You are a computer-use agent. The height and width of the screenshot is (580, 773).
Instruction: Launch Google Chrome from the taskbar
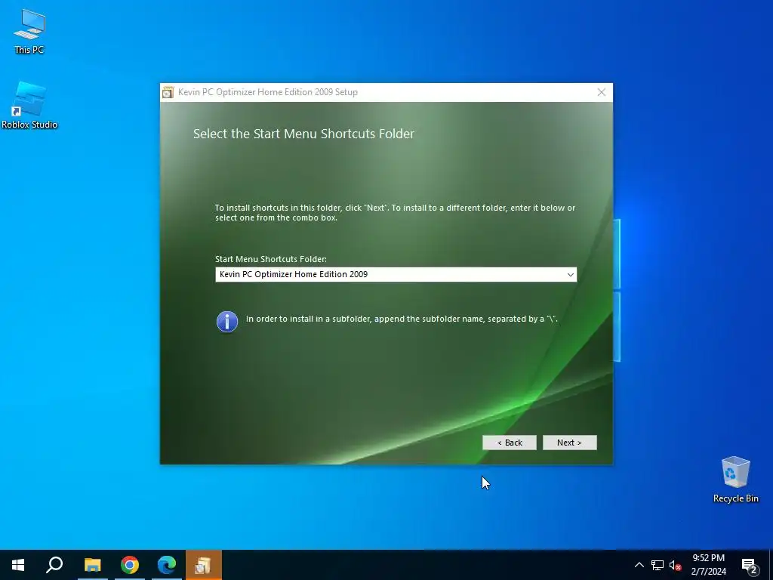click(130, 565)
